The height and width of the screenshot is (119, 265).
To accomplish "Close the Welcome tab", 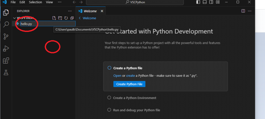I will pyautogui.click(x=102, y=11).
